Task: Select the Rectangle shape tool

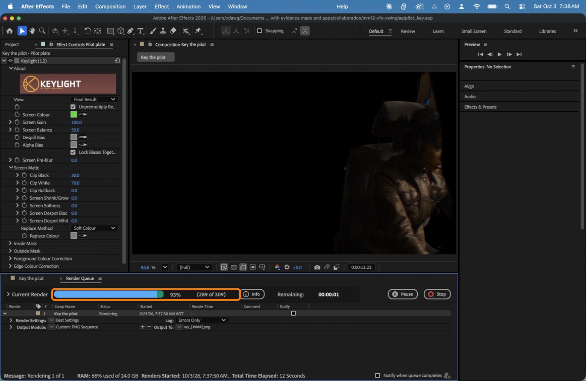Action: [110, 31]
